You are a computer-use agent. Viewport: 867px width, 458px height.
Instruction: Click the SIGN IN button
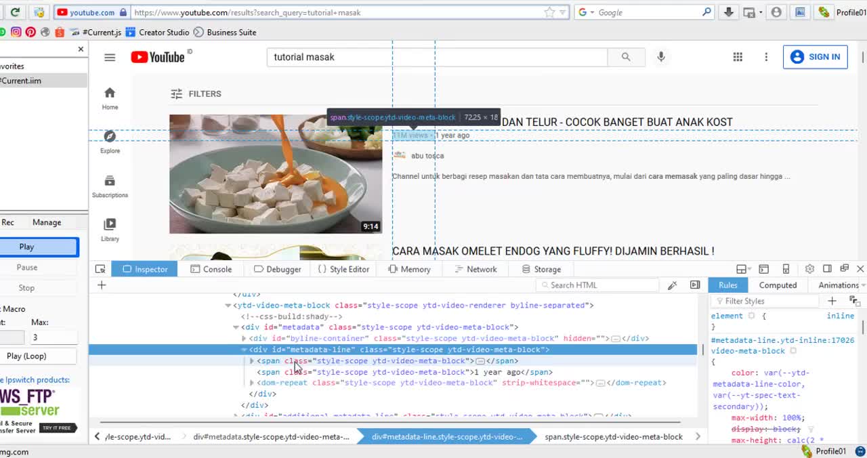(x=816, y=57)
